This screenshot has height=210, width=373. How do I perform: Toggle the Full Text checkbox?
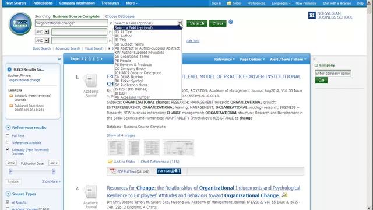(x=8, y=135)
